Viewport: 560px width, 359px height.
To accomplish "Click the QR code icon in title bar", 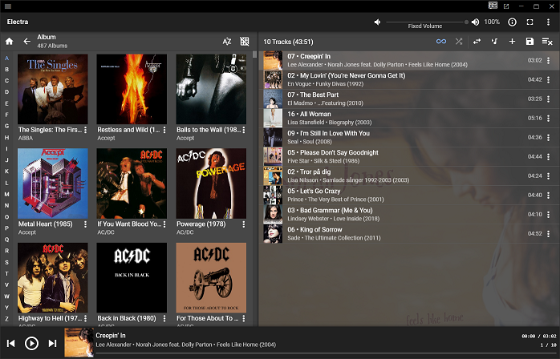I will pos(493,6).
